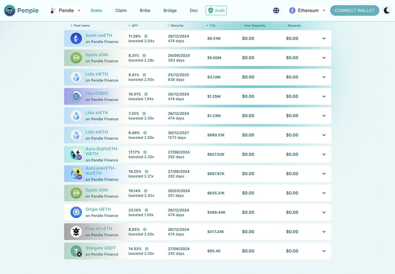Click the Connect Wallet button
Screen dimensions: 395x274
coord(354,11)
